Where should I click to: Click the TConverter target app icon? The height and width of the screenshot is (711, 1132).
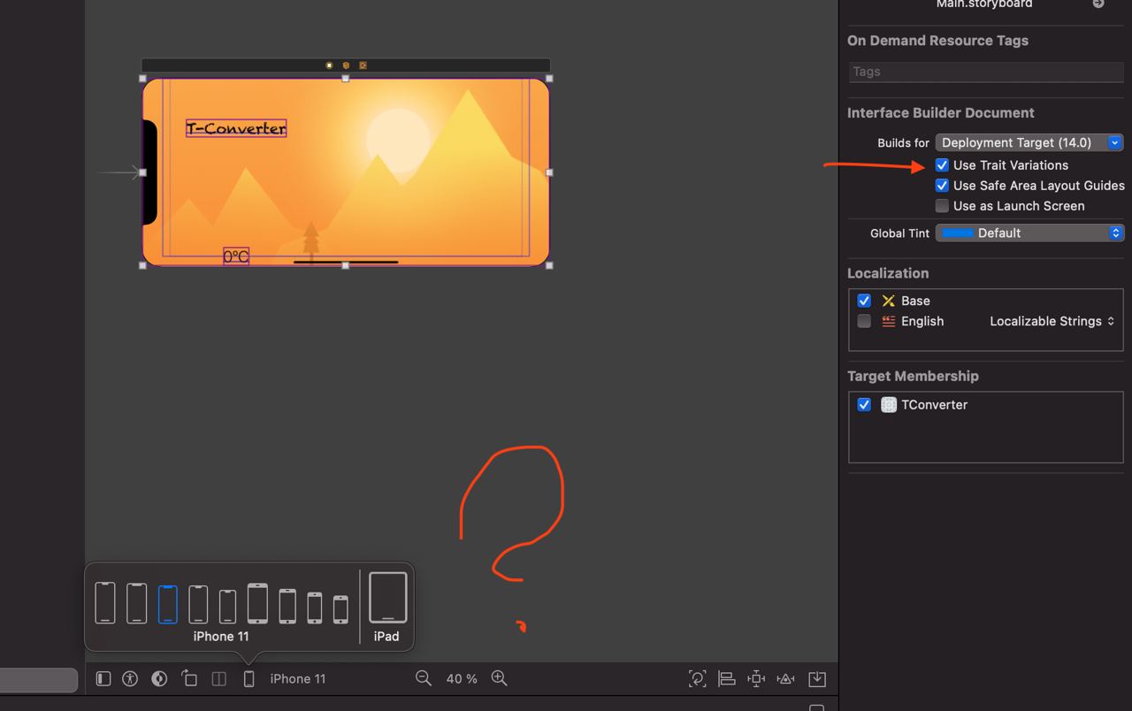point(889,405)
